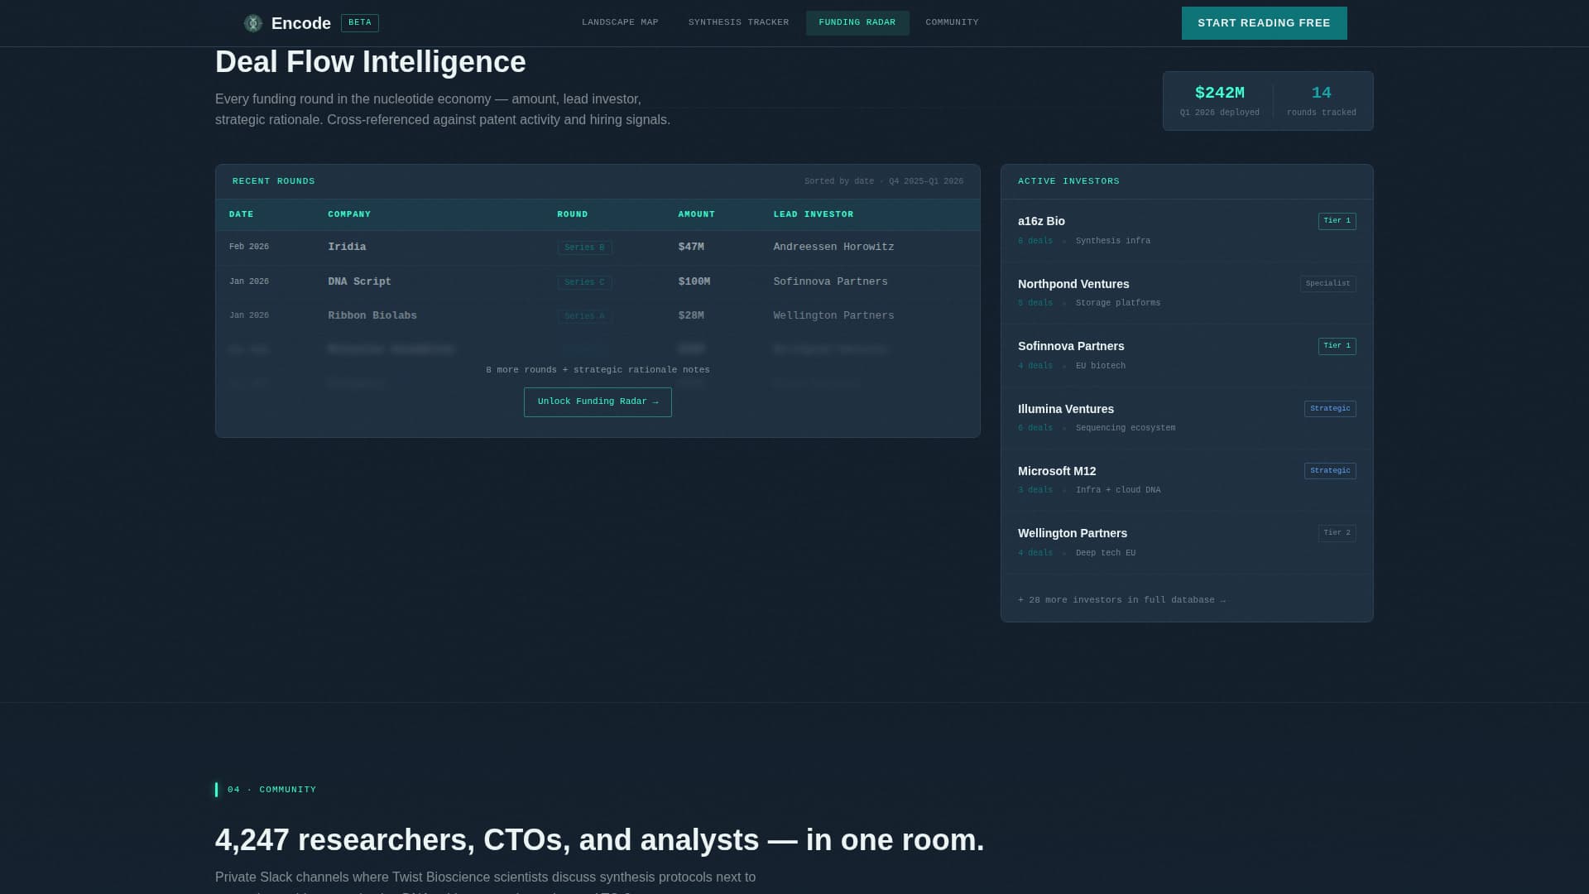Click the Series A round tag
Screen dimensions: 1589x894
(x=584, y=316)
